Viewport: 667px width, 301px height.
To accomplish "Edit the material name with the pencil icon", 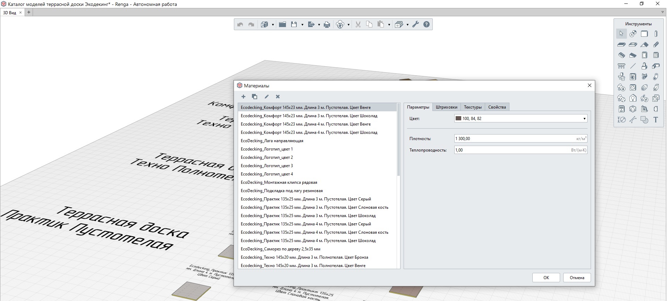I will [x=267, y=97].
